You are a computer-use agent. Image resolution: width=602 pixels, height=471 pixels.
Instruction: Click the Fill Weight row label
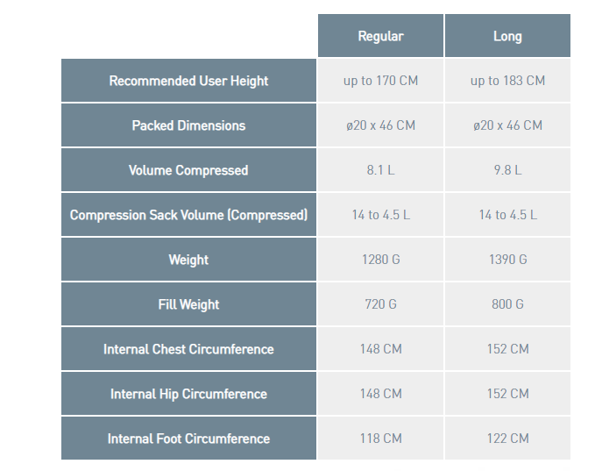tap(188, 304)
